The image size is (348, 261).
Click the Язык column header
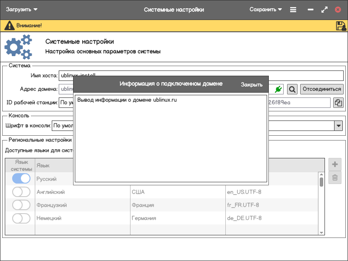43,166
